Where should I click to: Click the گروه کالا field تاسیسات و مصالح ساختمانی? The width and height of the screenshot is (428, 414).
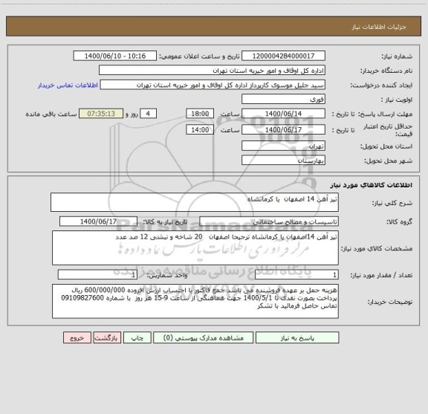pyautogui.click(x=269, y=221)
